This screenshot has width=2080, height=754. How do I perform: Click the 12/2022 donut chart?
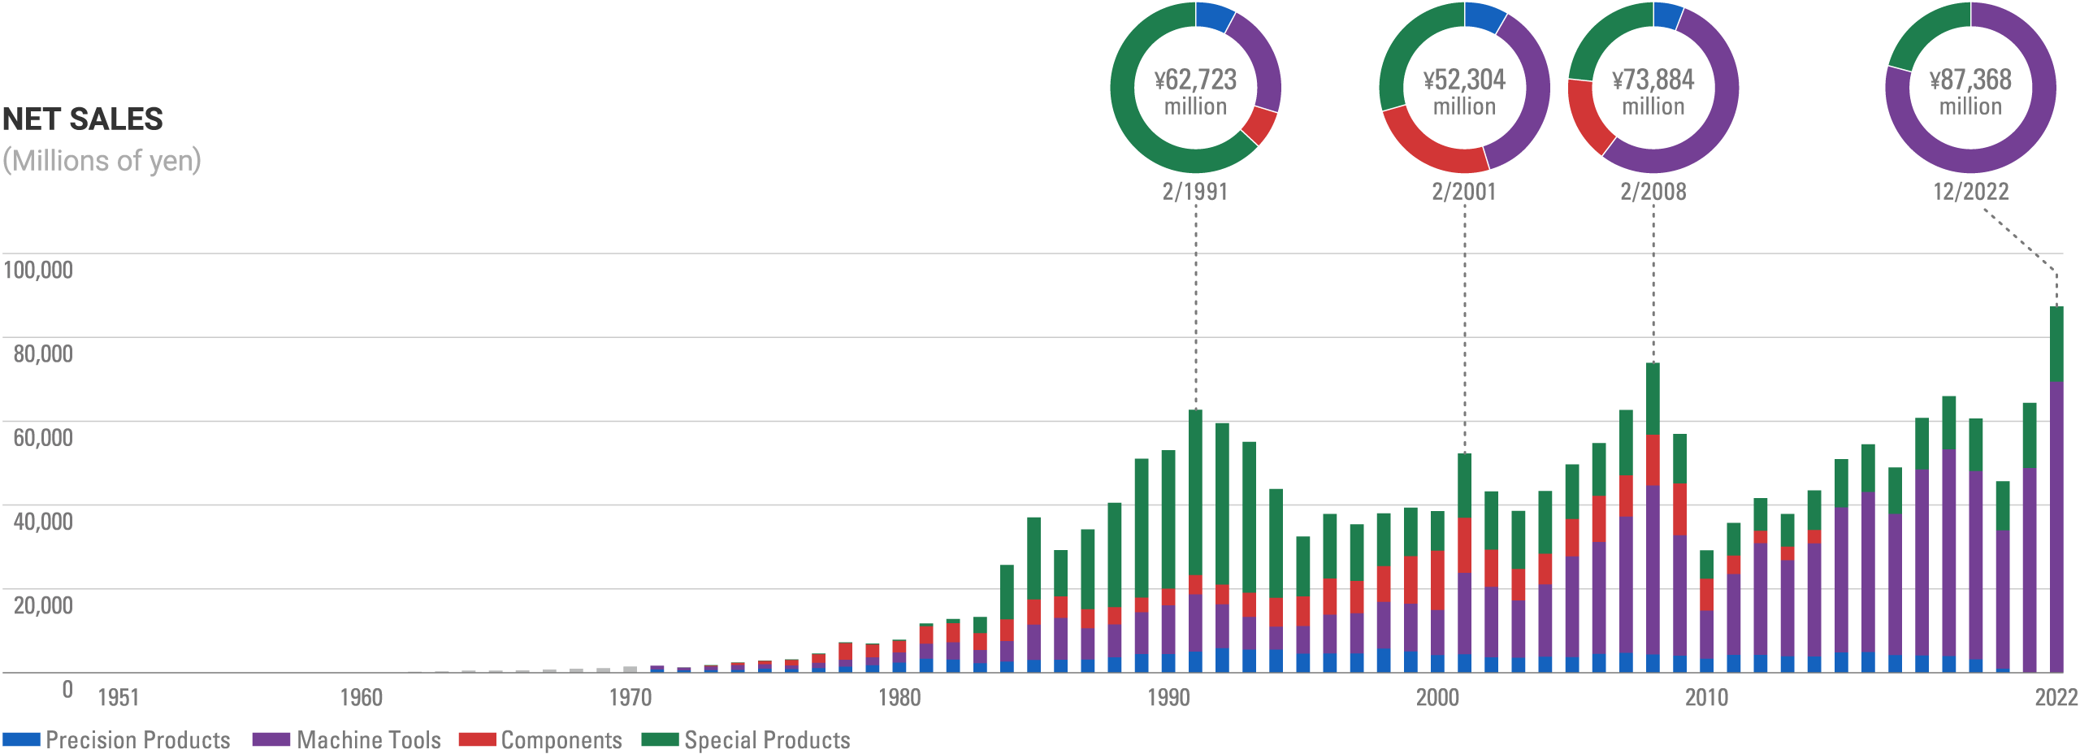point(1971,88)
